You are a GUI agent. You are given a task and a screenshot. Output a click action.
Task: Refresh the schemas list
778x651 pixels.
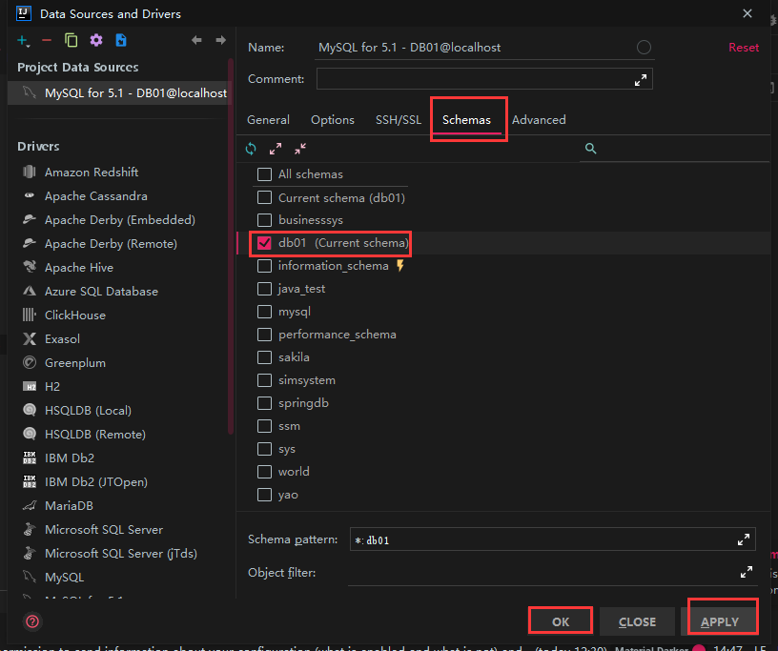coord(251,149)
